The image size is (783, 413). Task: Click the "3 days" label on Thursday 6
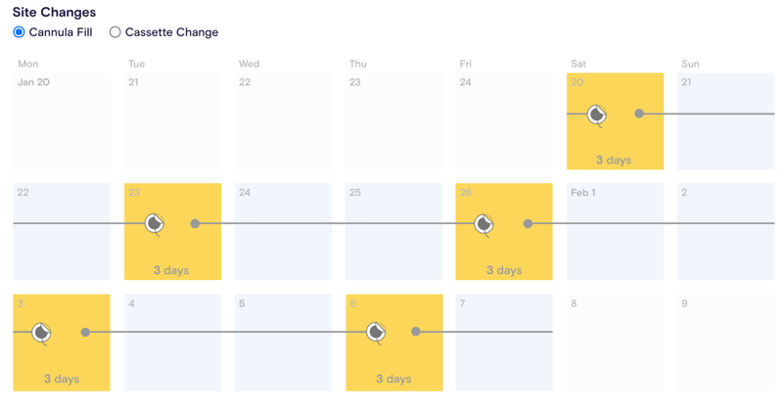pyautogui.click(x=394, y=379)
